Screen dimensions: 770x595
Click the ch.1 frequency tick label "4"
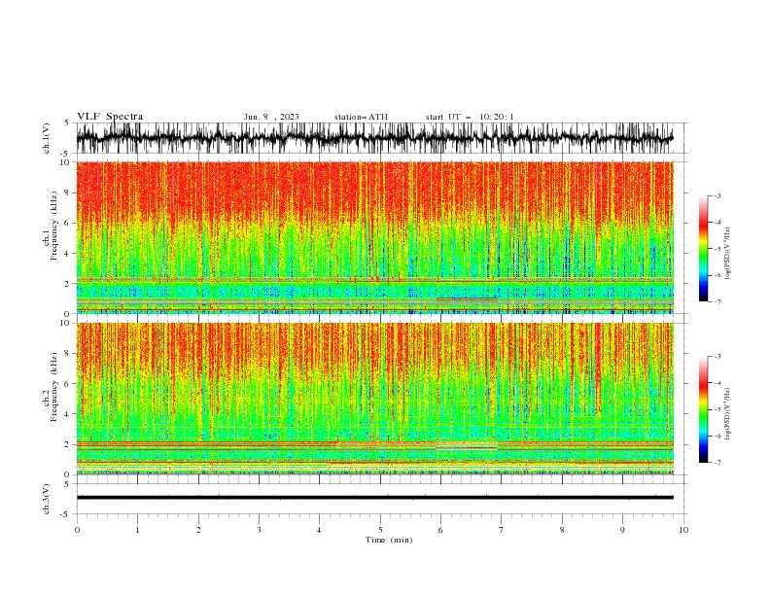click(67, 254)
